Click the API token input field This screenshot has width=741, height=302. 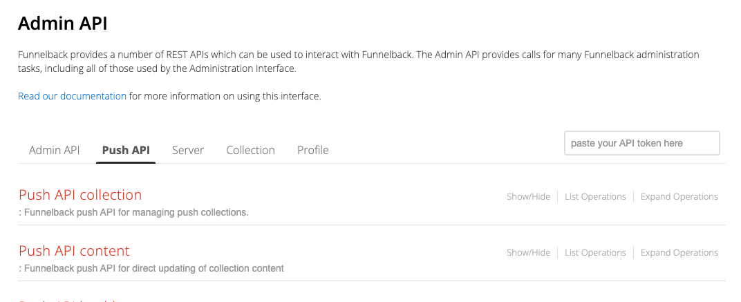641,143
